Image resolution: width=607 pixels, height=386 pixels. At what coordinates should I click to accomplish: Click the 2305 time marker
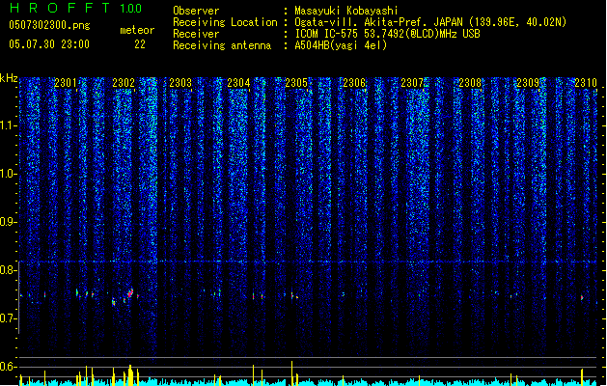(296, 83)
